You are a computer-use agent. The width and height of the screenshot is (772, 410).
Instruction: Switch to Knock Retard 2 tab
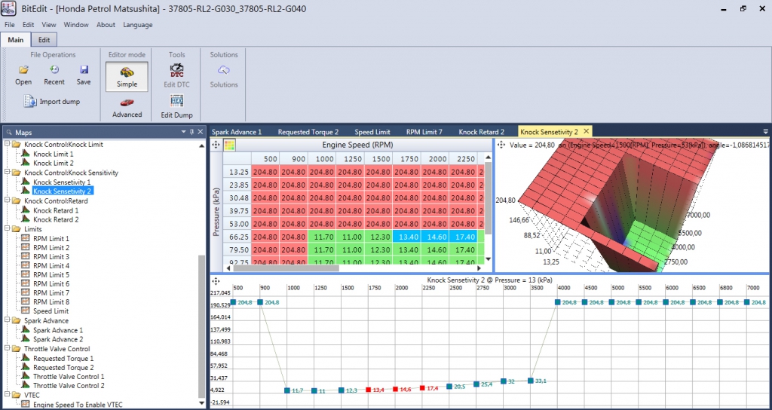pyautogui.click(x=482, y=132)
